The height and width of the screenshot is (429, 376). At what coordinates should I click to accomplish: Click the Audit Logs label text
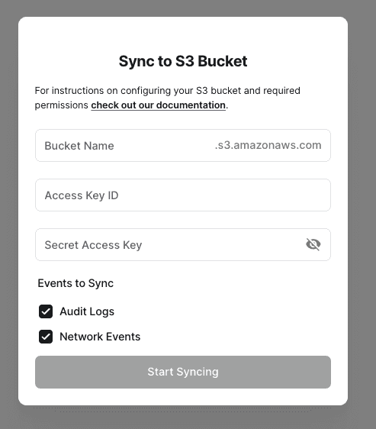point(87,311)
